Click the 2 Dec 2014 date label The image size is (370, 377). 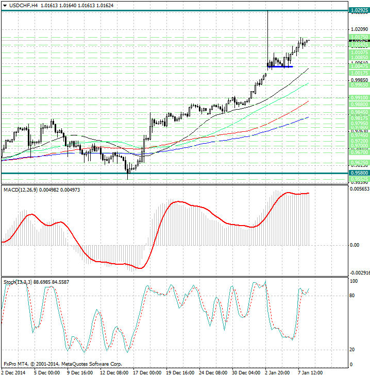[x=13, y=373]
